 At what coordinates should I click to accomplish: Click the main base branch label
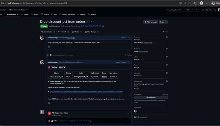[x=82, y=26]
